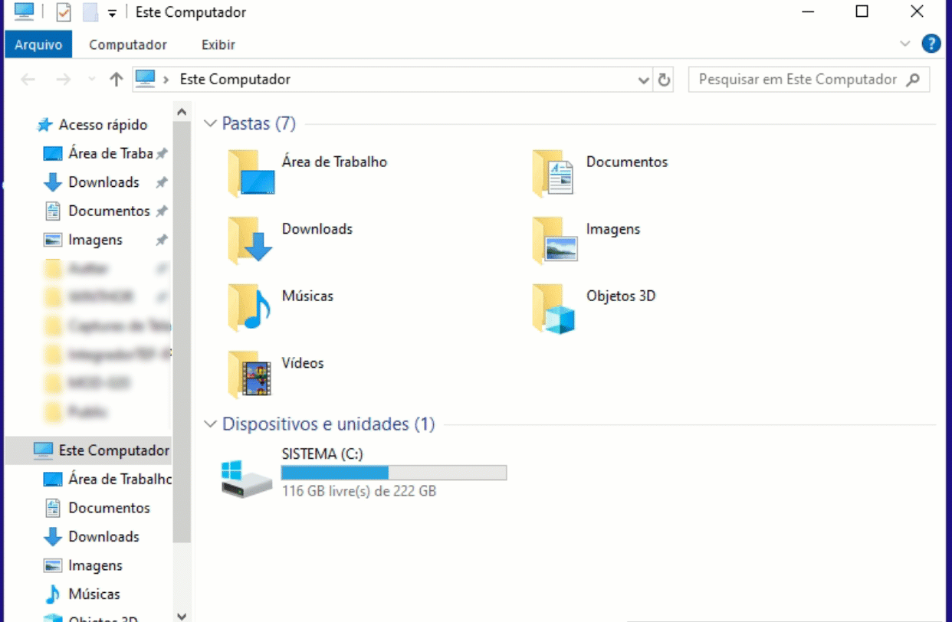The image size is (952, 622).
Task: Click the Properties checkmark icon in title bar
Action: 64,12
